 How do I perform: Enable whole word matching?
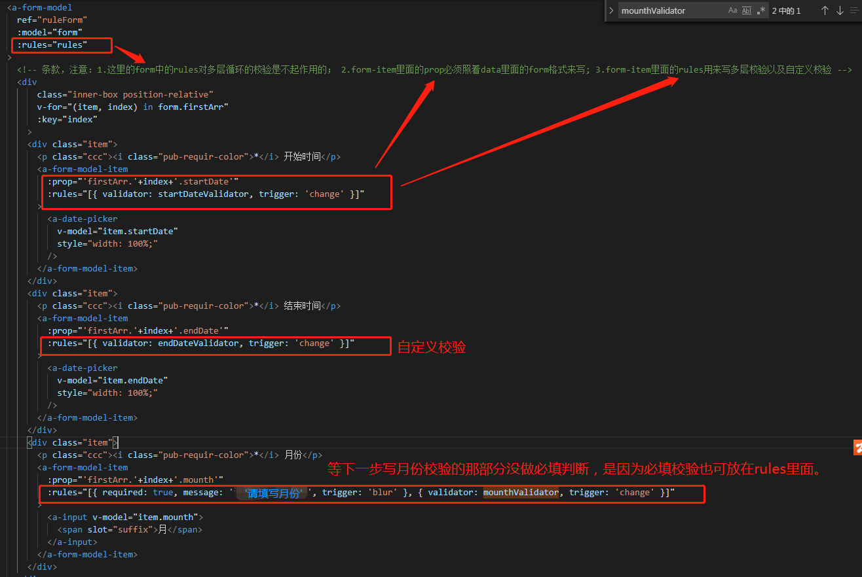[746, 10]
